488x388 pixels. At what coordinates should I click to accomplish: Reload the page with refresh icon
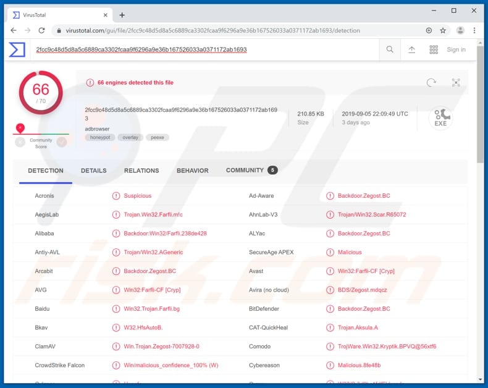(x=42, y=30)
